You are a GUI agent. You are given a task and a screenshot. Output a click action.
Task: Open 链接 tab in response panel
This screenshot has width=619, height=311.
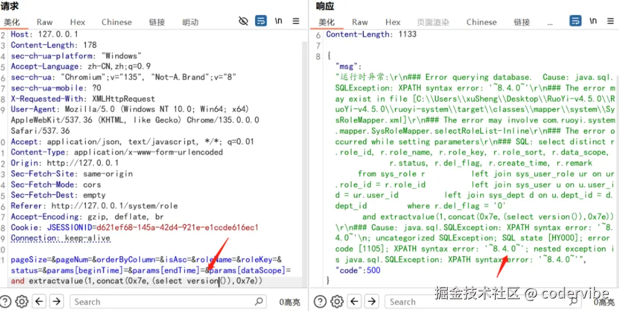(x=522, y=22)
